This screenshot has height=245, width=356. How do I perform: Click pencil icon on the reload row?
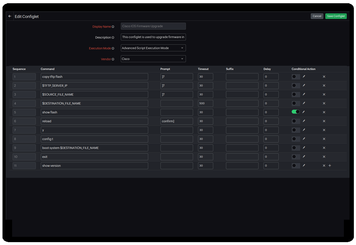pos(304,121)
